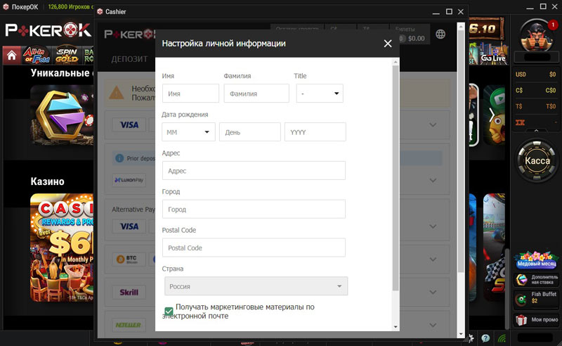562x346 pixels.
Task: Open the Страна country dropdown showing Россия
Action: coord(256,286)
